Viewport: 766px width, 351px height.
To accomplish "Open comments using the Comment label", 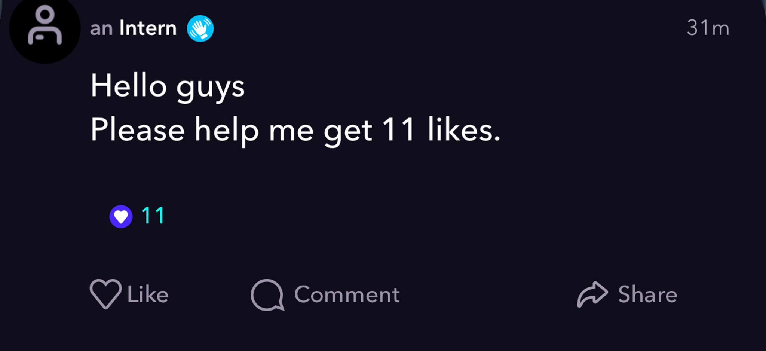I will [x=347, y=294].
